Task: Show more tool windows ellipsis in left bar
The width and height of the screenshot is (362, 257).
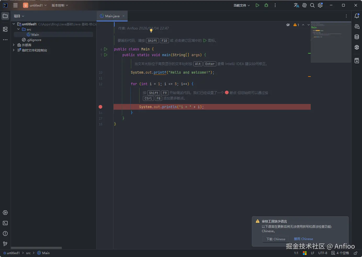Action: (5, 40)
